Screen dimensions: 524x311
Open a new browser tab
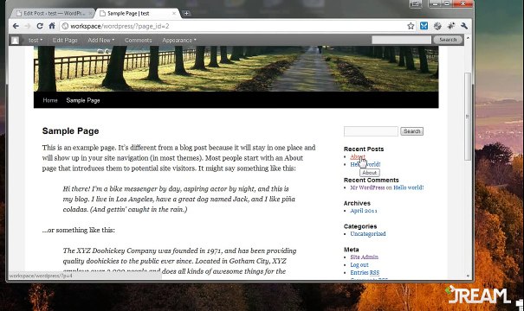(186, 13)
